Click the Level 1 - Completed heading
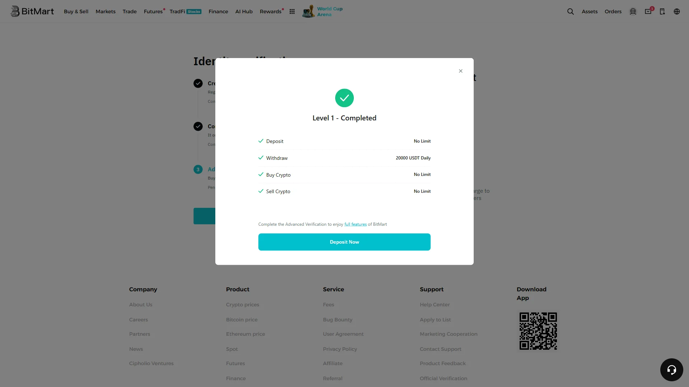 click(344, 118)
